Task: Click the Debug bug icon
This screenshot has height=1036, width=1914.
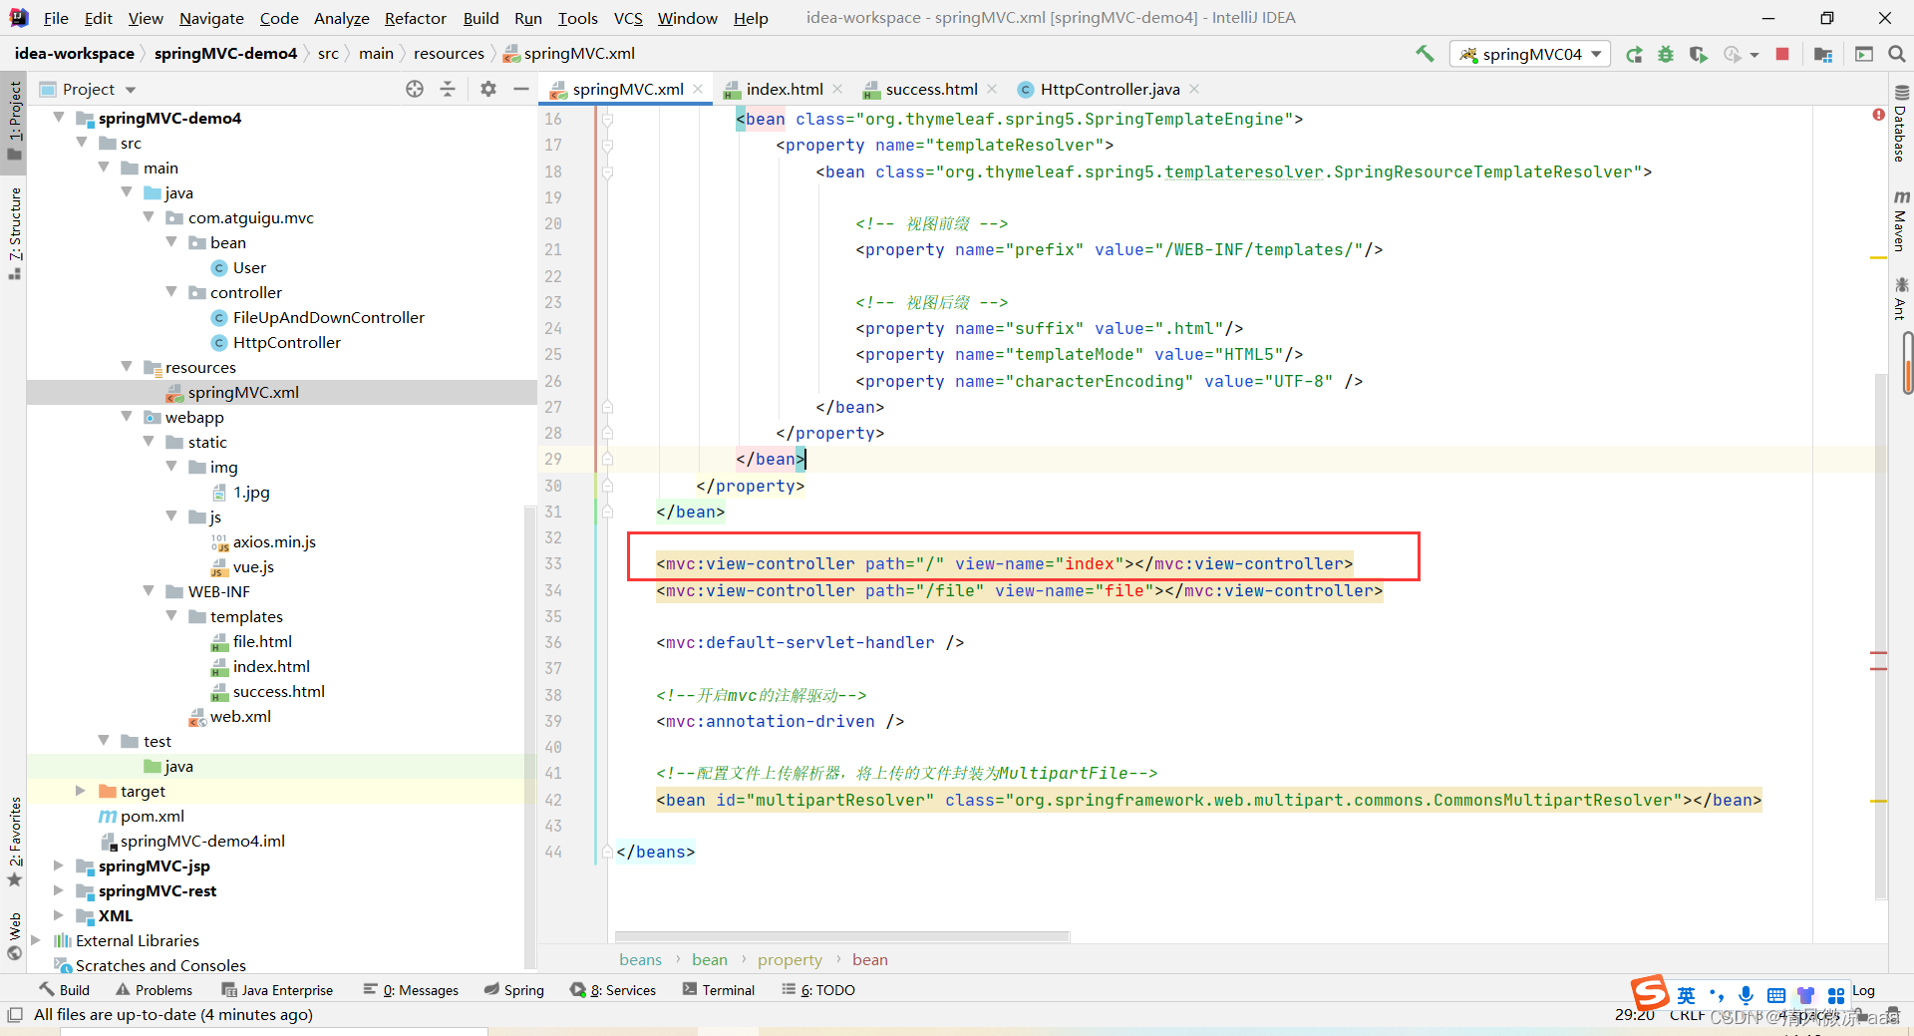Action: click(x=1666, y=54)
